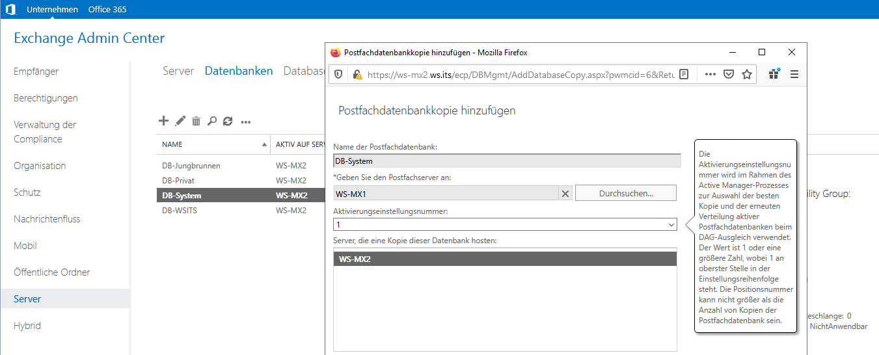Save page to Pocket icon
Screen dimensions: 879x355
729,74
